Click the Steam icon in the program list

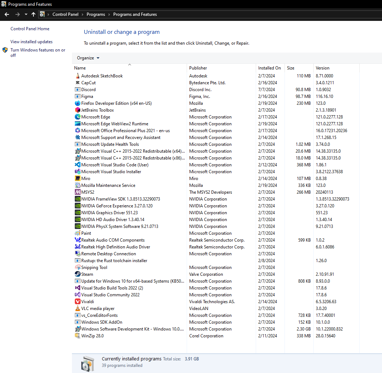pos(77,274)
